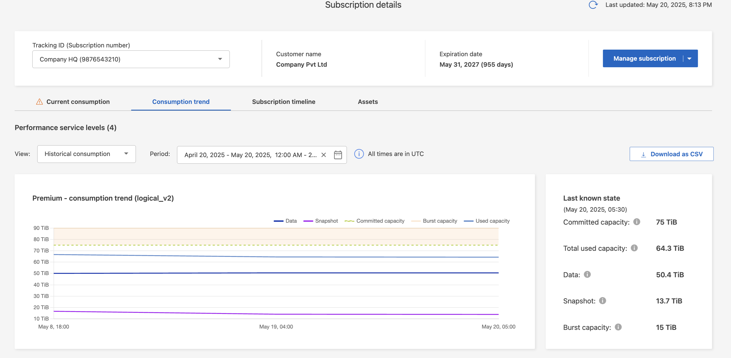Open the Tracking ID subscription dropdown
The image size is (731, 358).
pyautogui.click(x=131, y=59)
